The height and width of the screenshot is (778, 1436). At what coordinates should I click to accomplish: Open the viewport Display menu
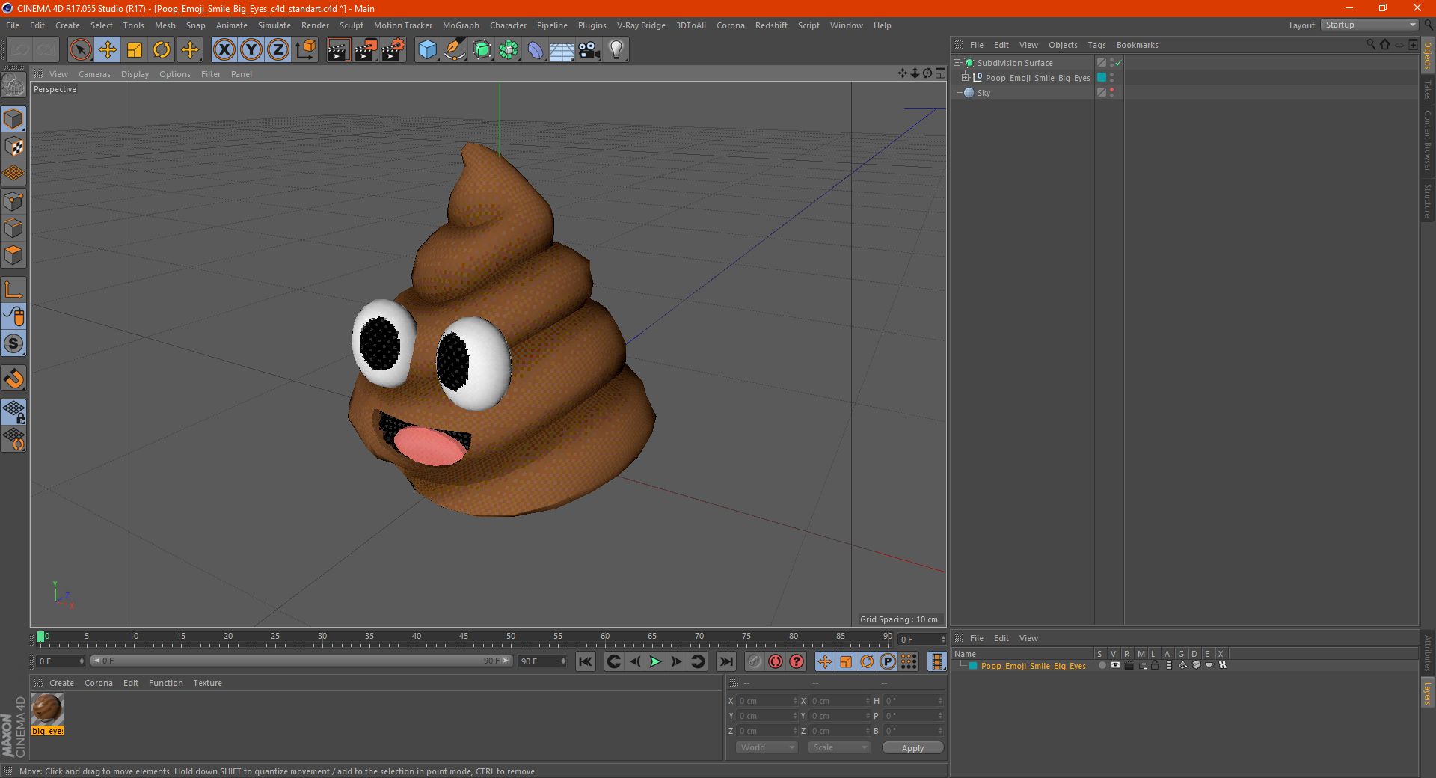click(135, 74)
